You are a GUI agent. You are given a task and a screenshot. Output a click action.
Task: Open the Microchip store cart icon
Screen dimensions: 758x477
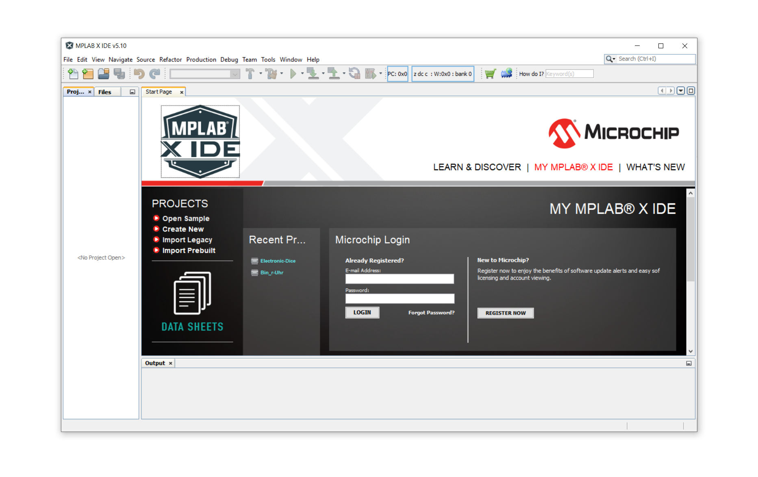point(490,74)
